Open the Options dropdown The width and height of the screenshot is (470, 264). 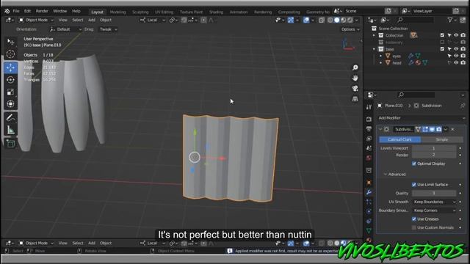coord(350,29)
